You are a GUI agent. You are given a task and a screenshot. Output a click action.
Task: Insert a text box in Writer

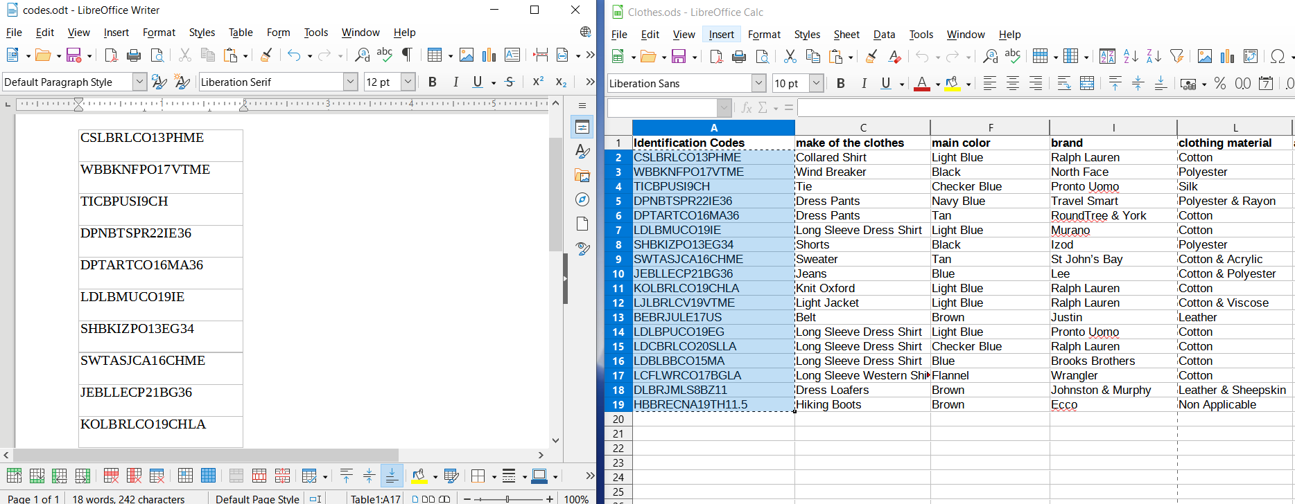pyautogui.click(x=512, y=55)
